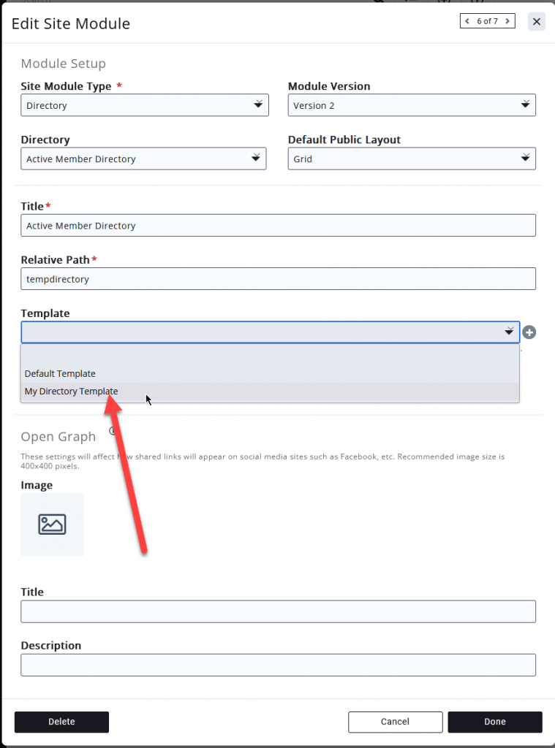This screenshot has height=748, width=555.
Task: Go to the previous site module
Action: coord(467,21)
